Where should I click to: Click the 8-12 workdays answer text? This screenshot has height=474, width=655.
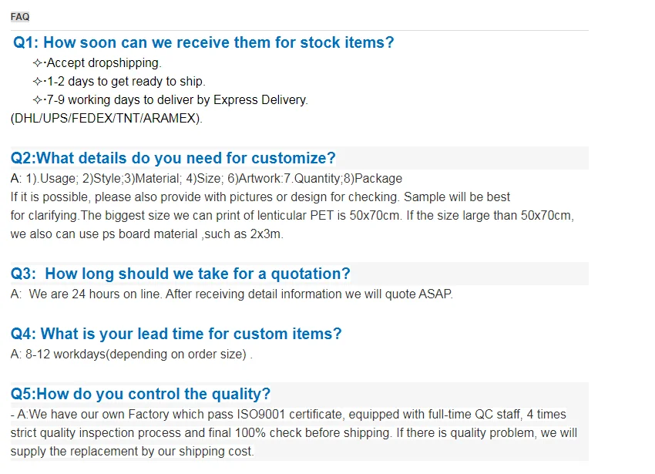[x=131, y=354]
